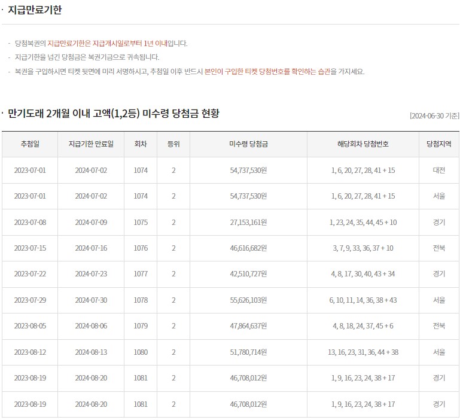
Task: Click prize 54,737,530원 in the 1074 서울 row
Action: click(248, 196)
